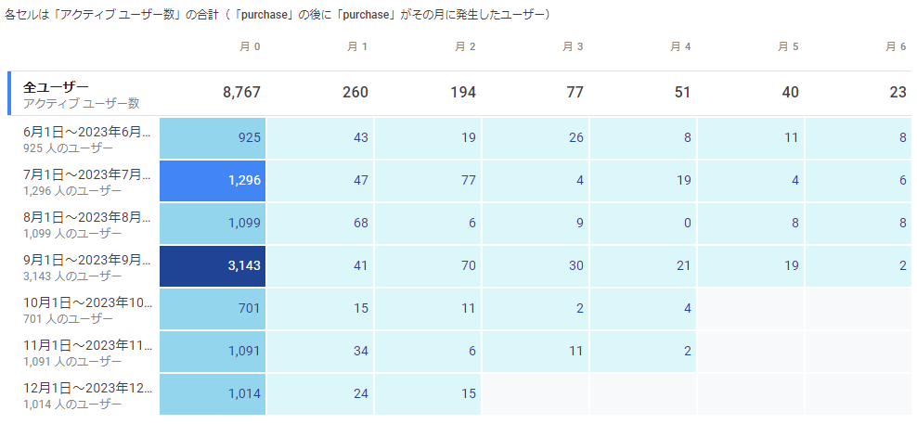Click the 925 cell in June cohort

213,138
